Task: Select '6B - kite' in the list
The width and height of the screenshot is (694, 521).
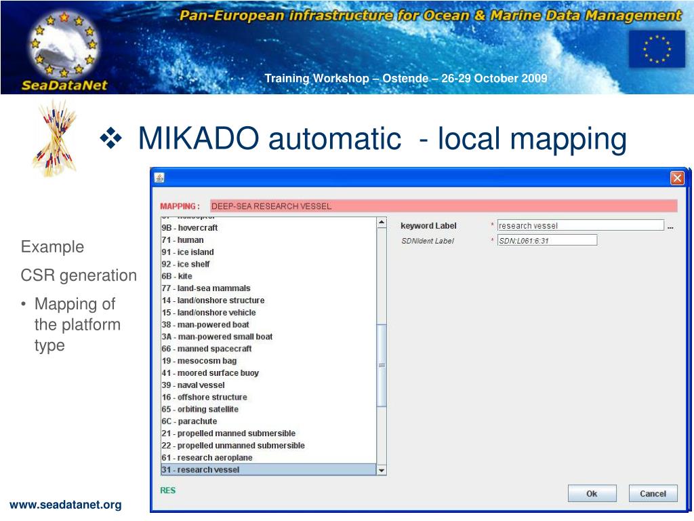Action: (x=268, y=276)
